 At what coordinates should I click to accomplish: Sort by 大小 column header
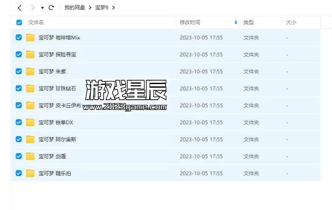(291, 22)
